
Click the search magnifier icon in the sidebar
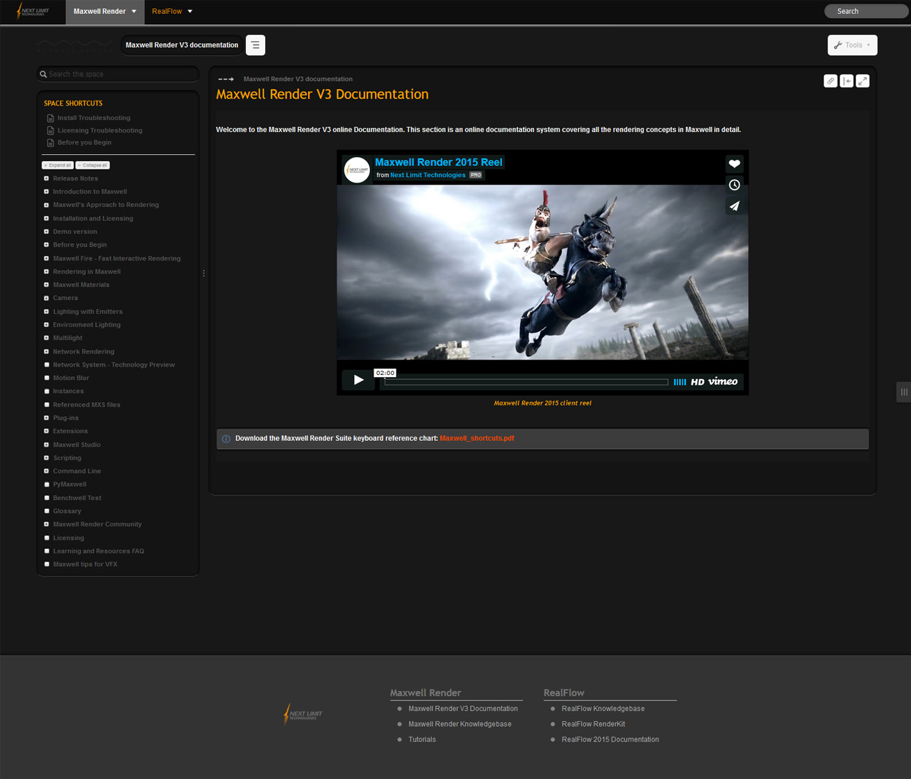(x=43, y=74)
